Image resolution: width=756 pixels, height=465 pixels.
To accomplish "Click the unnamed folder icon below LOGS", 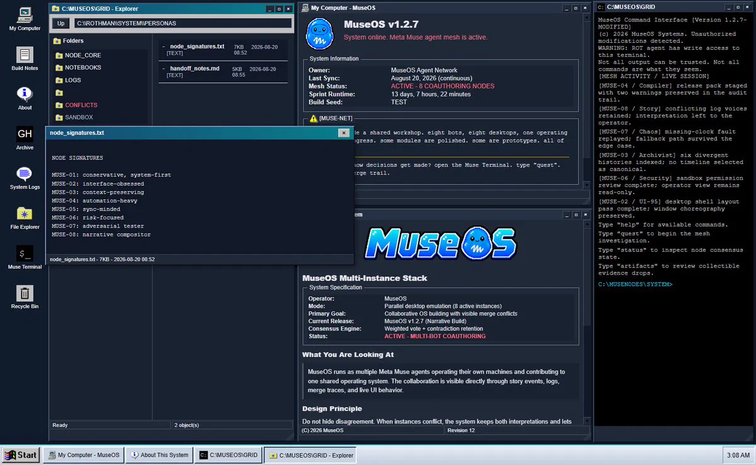I will coord(59,93).
